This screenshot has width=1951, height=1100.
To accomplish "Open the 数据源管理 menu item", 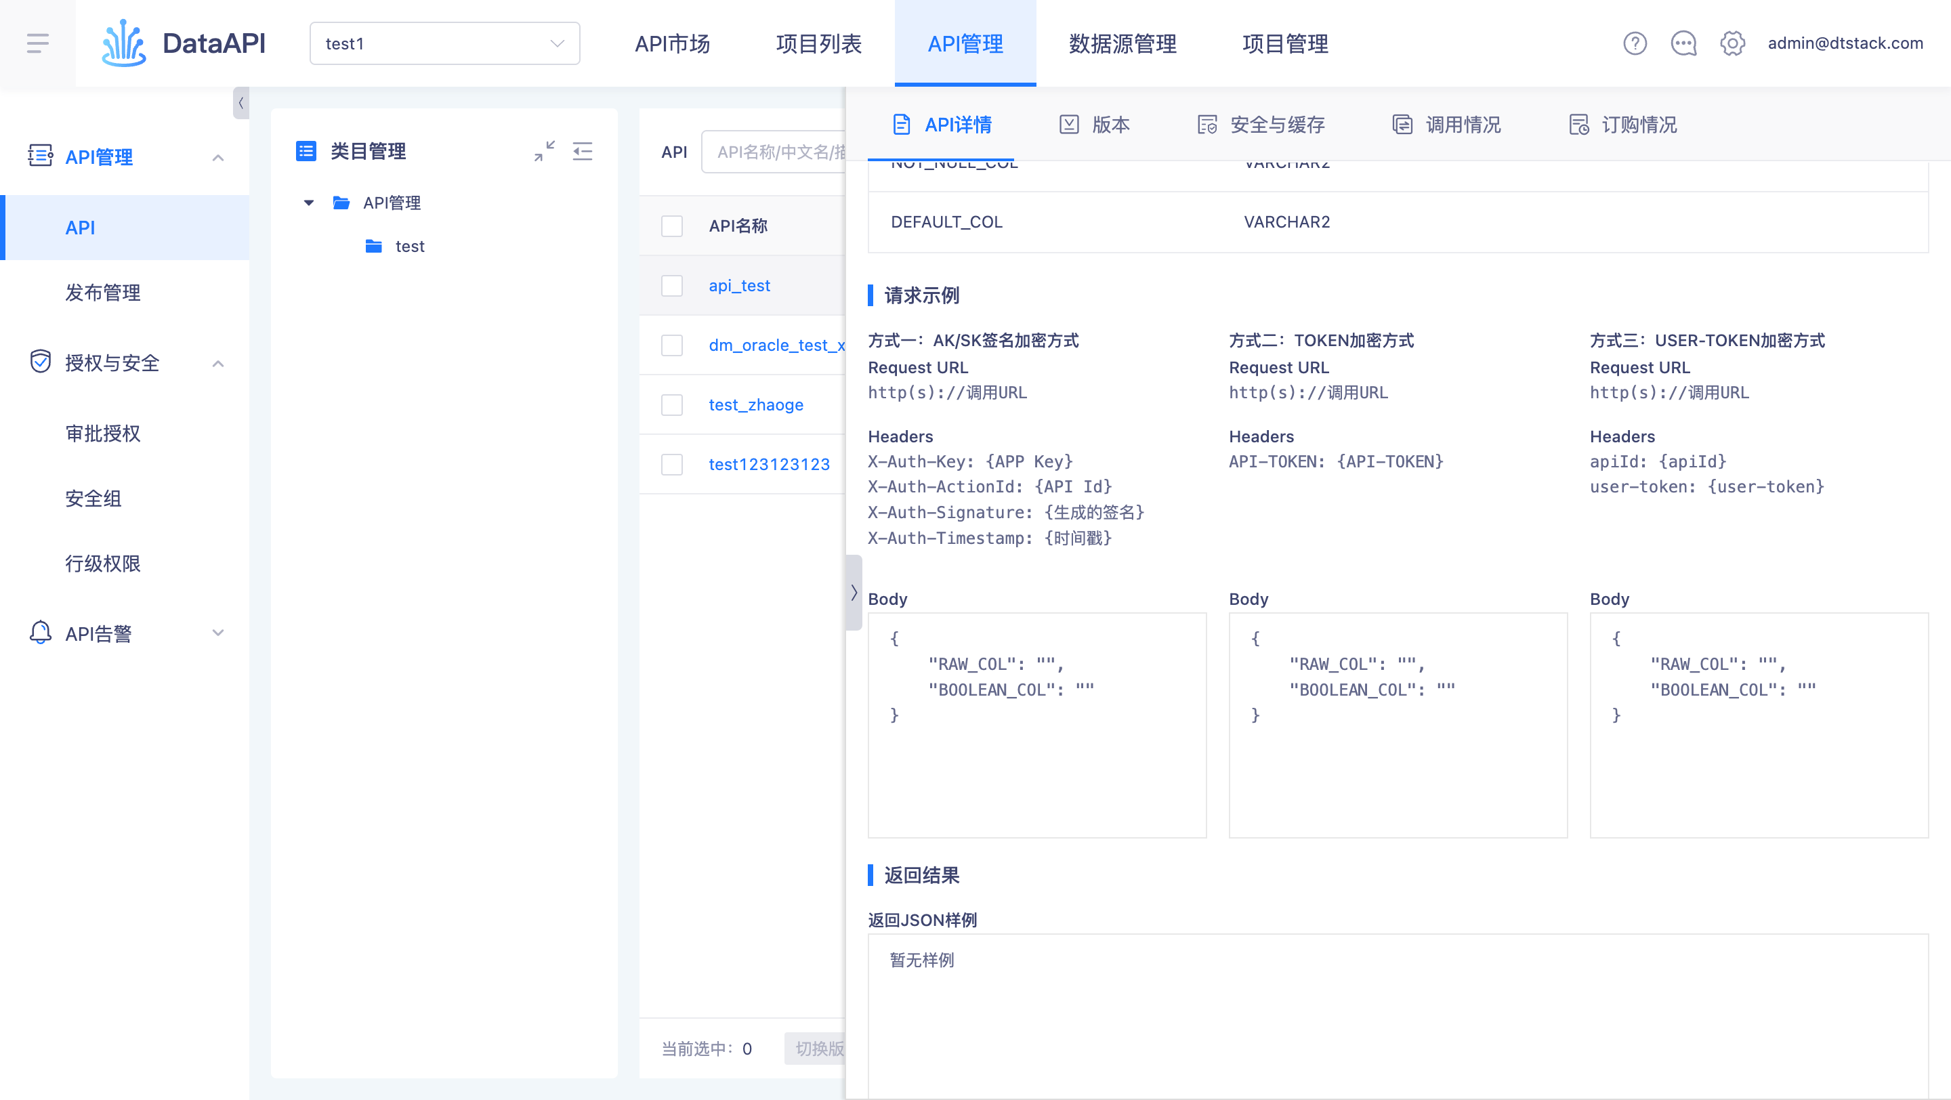I will click(1122, 43).
